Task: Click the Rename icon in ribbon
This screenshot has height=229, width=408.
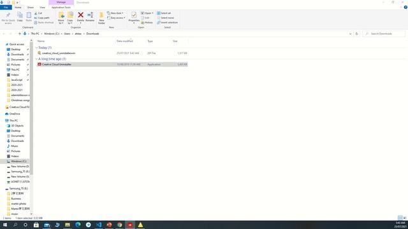Action: pos(90,15)
